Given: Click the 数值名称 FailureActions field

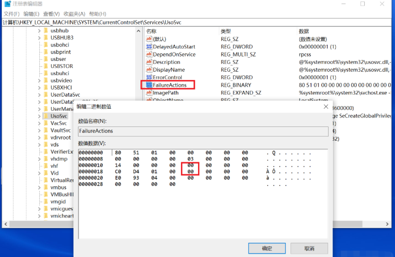Looking at the screenshot, I should click(203, 131).
